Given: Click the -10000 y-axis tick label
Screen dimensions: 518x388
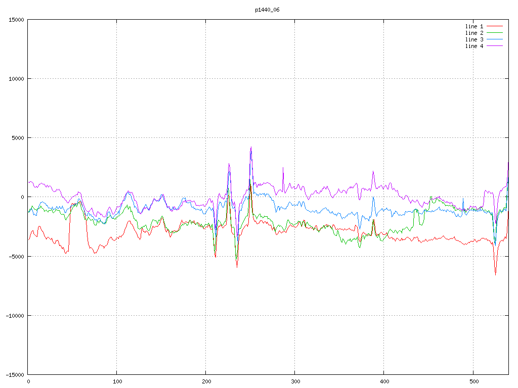Looking at the screenshot, I should tap(14, 315).
